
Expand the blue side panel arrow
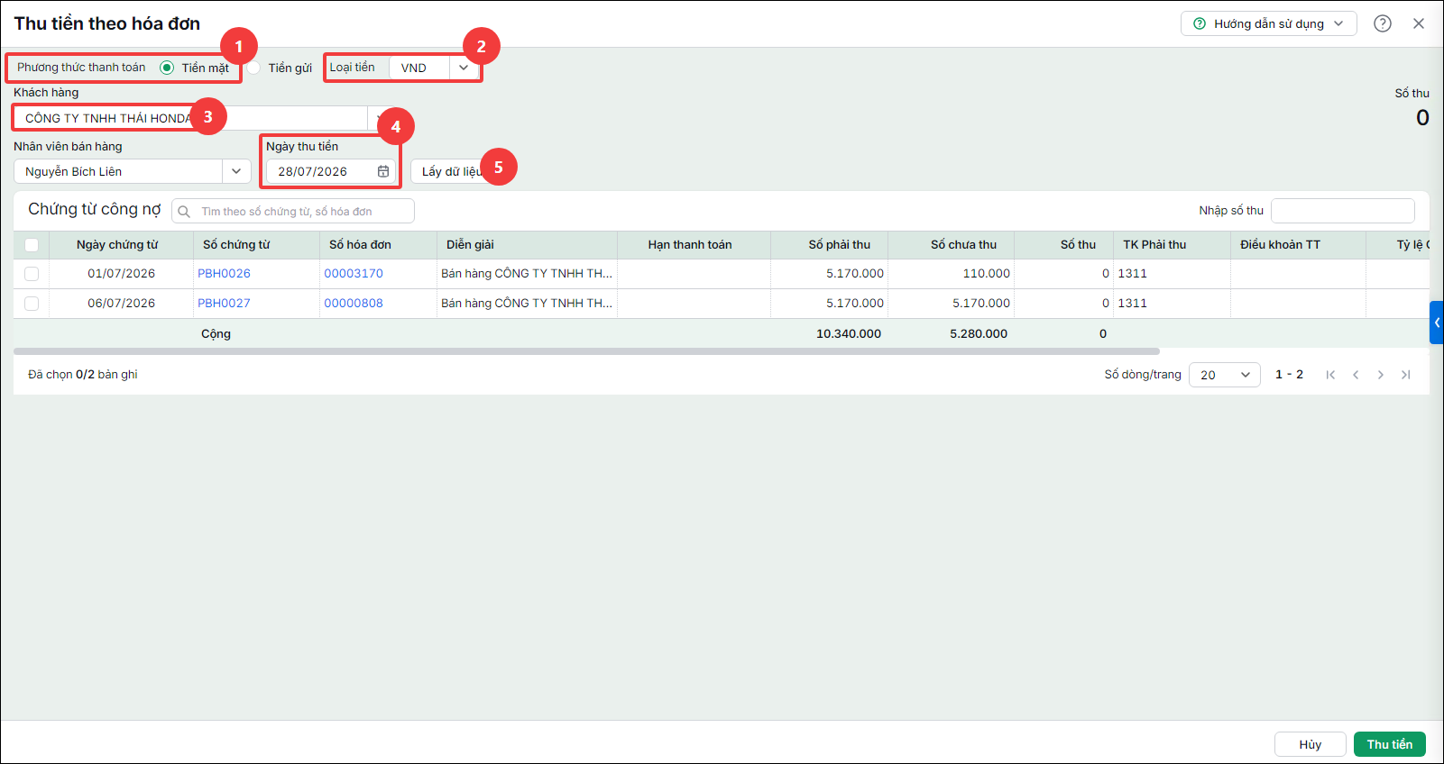pos(1437,323)
